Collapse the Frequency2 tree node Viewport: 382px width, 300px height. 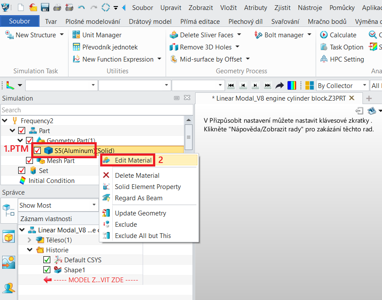pos(5,121)
